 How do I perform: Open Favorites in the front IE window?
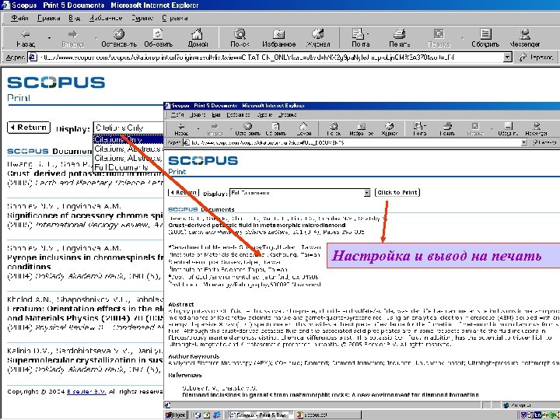coord(362,129)
